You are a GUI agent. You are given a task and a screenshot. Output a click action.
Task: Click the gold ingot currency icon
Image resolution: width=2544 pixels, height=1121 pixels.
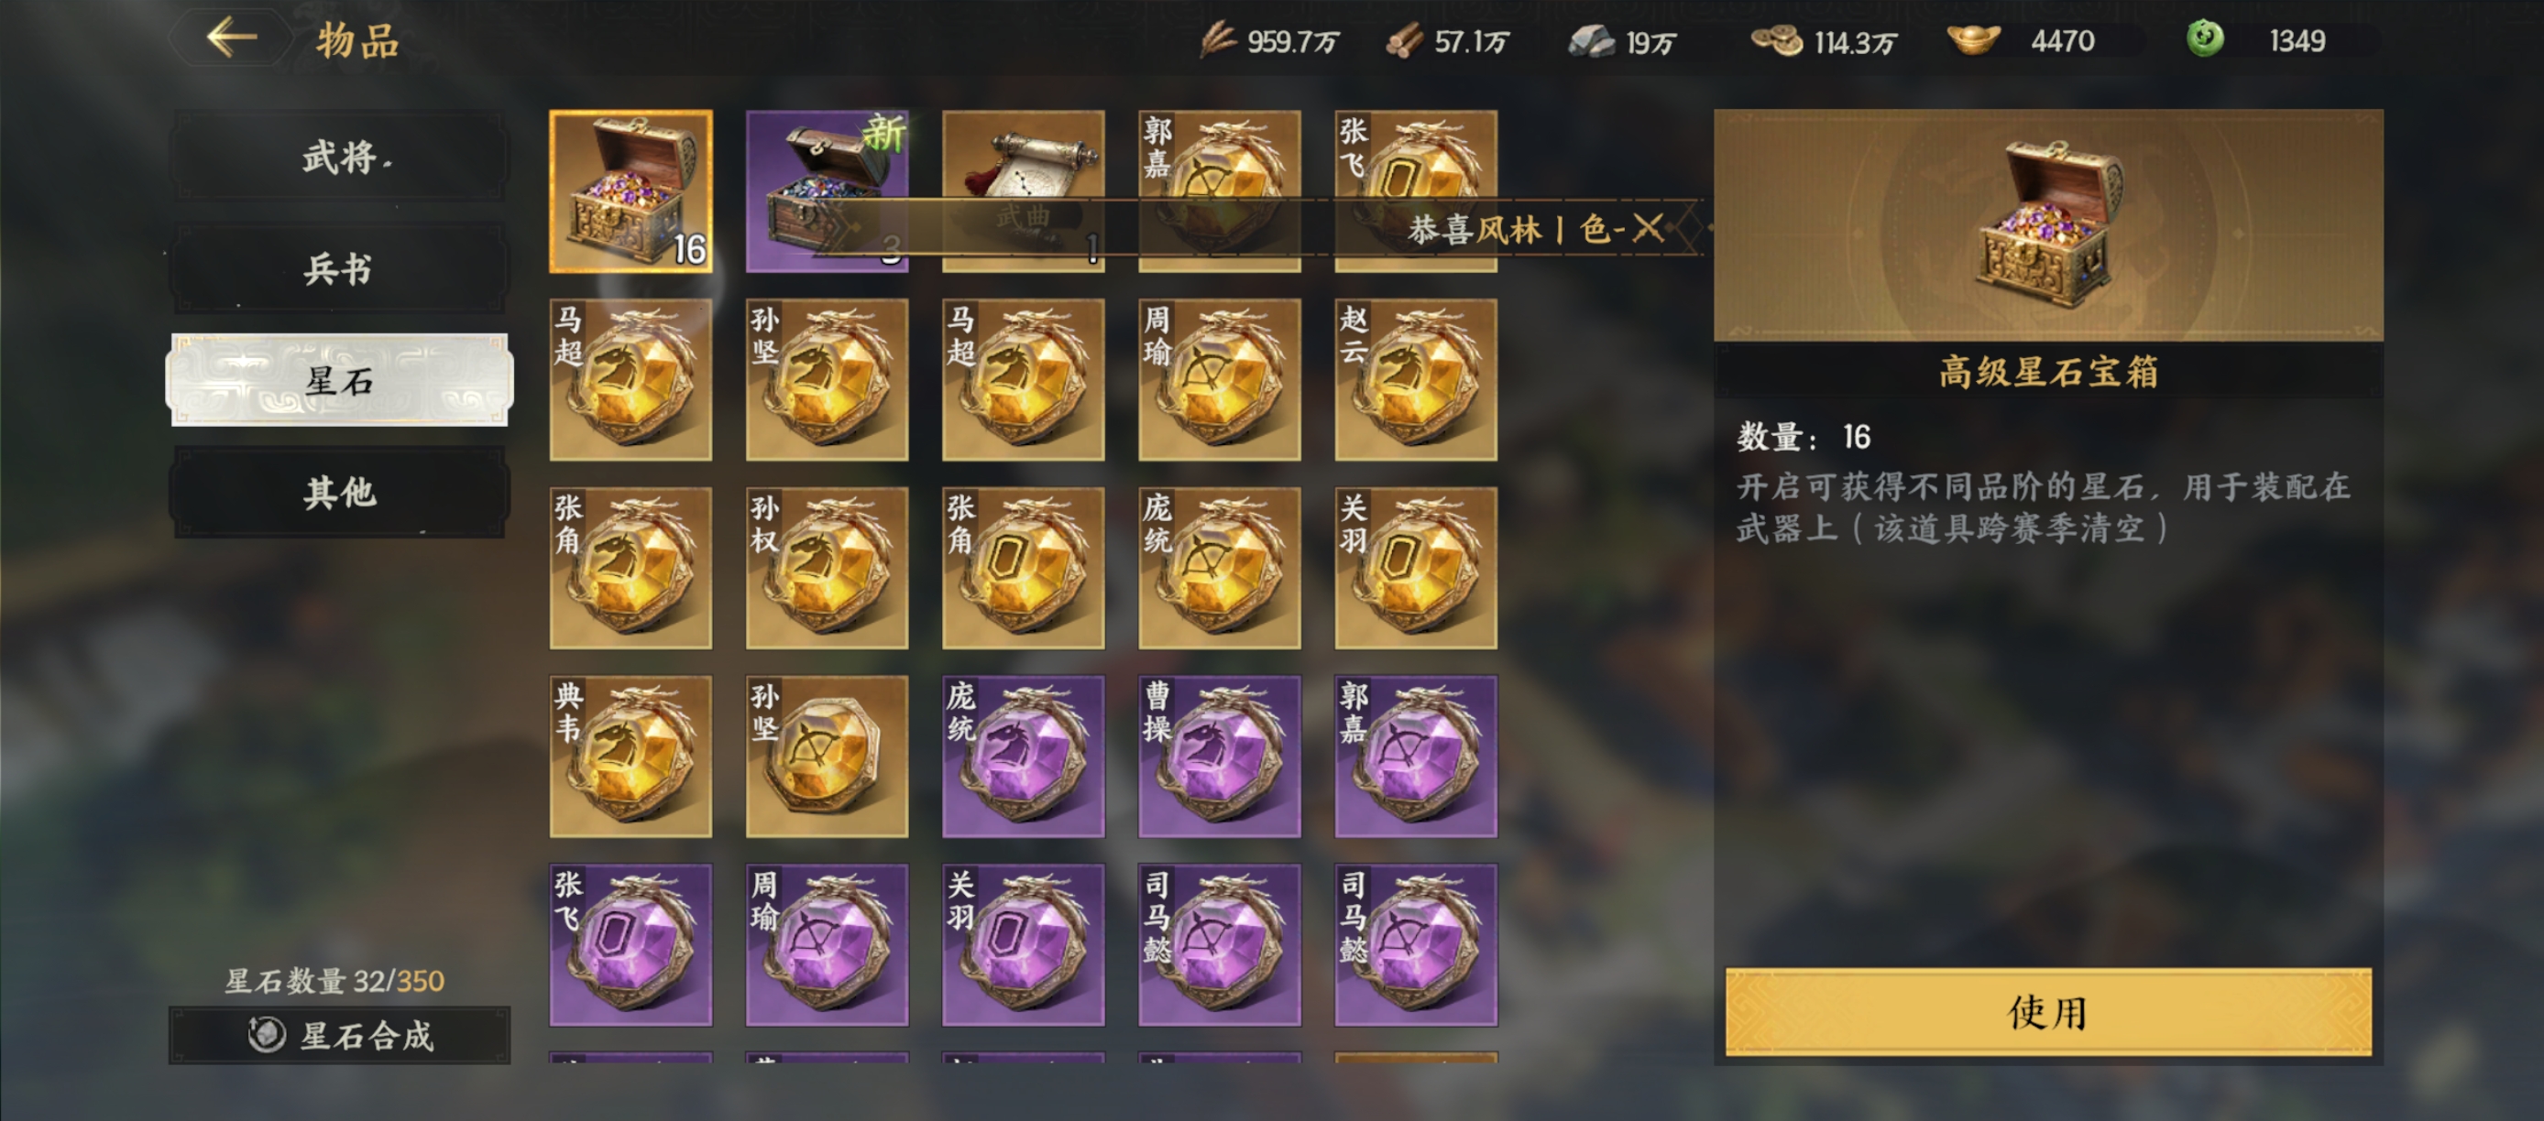pyautogui.click(x=1973, y=39)
